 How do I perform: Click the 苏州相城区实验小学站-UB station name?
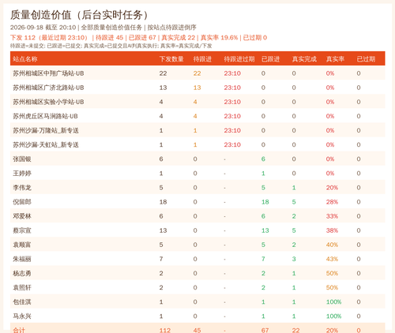click(48, 102)
